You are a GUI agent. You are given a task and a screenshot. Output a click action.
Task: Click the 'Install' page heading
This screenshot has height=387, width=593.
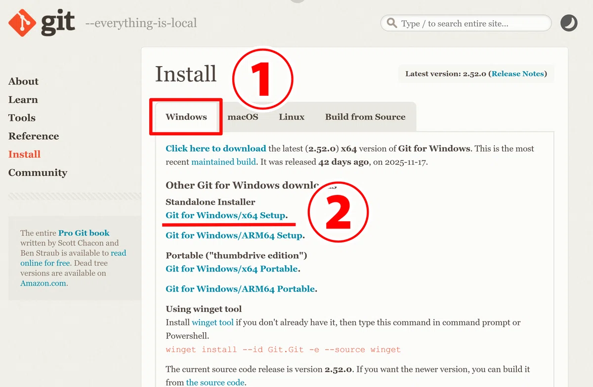pyautogui.click(x=186, y=74)
